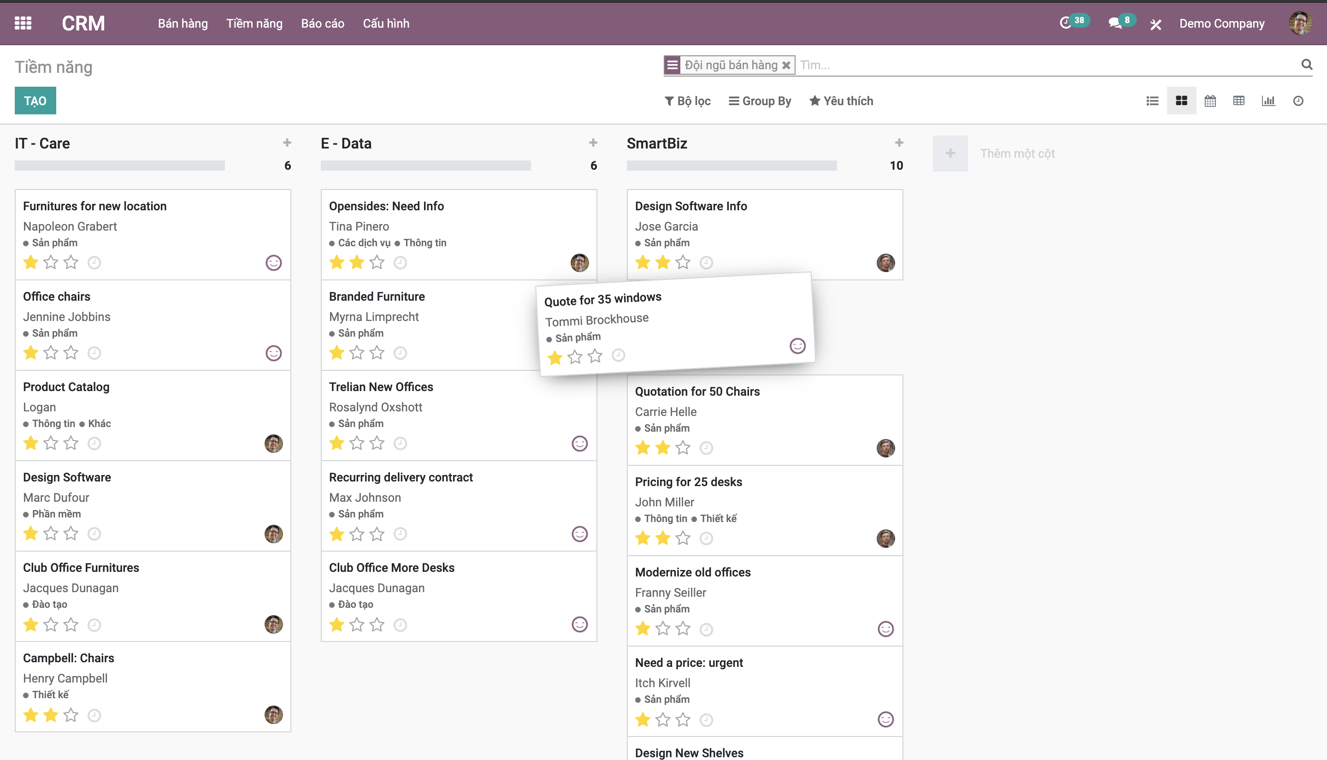
Task: Open the Design Software card by Marc Dufour
Action: tap(153, 506)
